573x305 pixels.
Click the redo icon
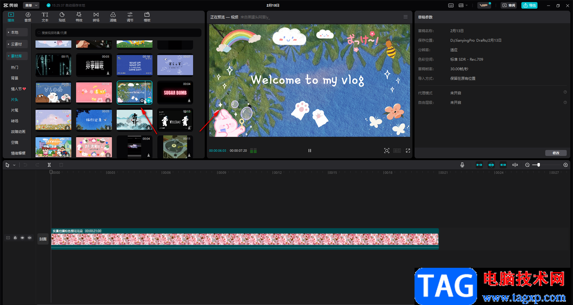click(x=37, y=165)
